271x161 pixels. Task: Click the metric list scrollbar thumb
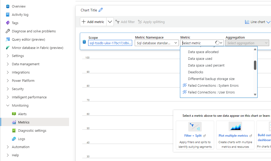pos(255,65)
